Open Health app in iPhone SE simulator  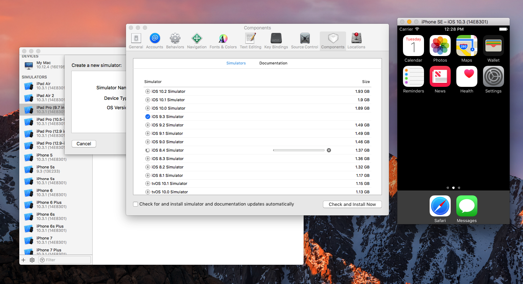click(467, 76)
